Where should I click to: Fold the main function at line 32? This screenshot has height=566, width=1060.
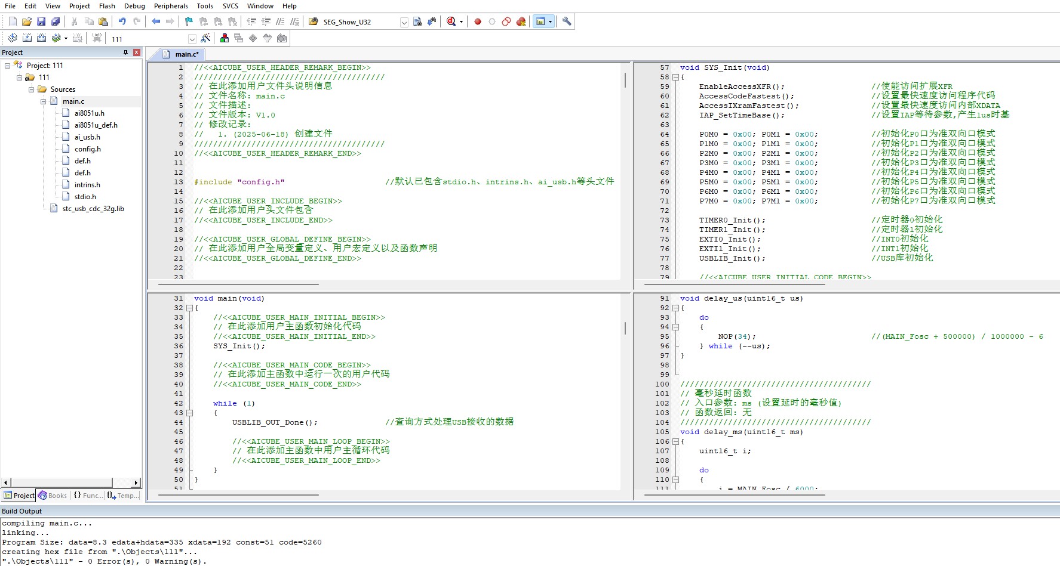[x=189, y=308]
